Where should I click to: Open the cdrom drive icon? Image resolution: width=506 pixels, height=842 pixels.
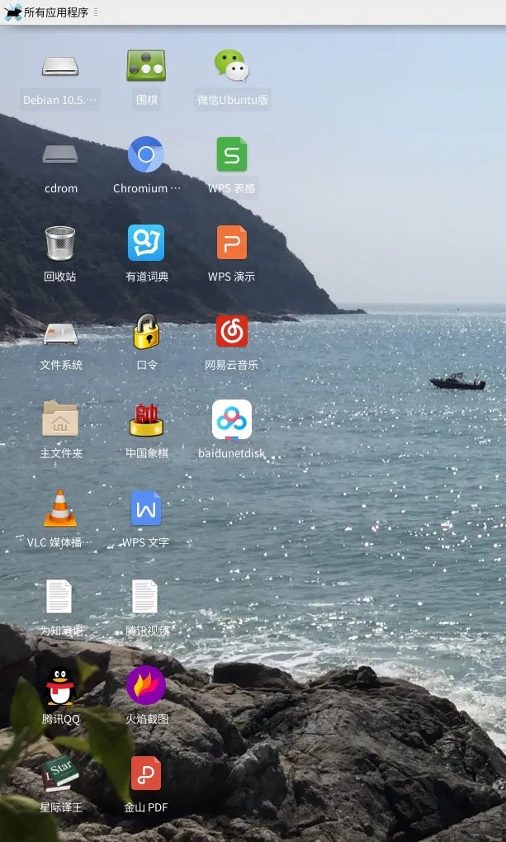(60, 155)
